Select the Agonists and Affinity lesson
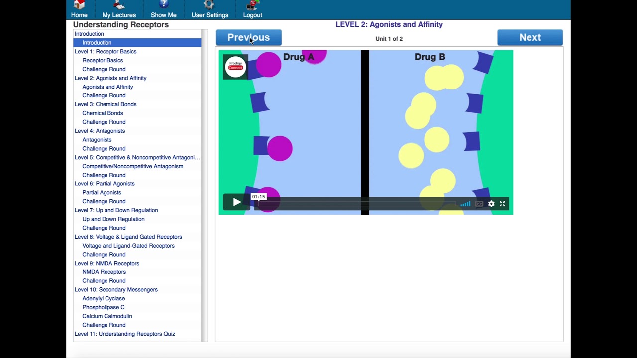Image resolution: width=637 pixels, height=358 pixels. point(107,87)
